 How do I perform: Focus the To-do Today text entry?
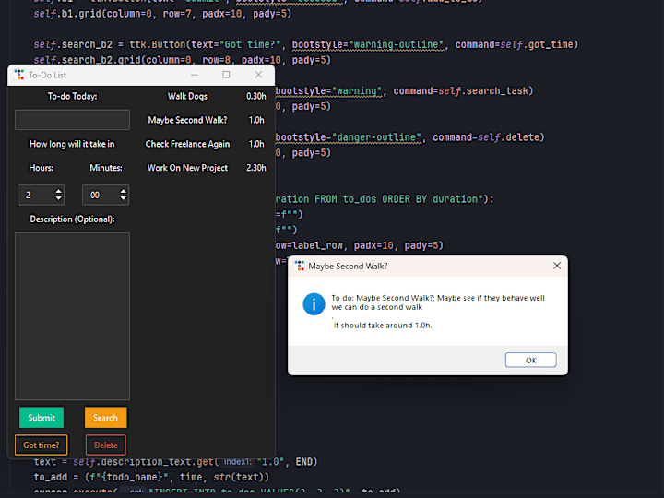point(73,120)
